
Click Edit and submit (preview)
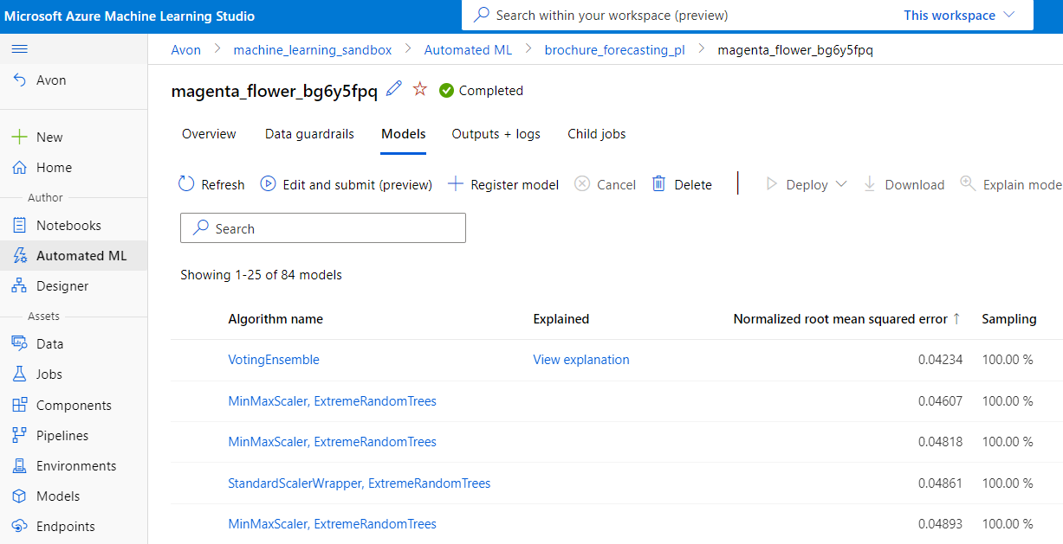pyautogui.click(x=347, y=184)
